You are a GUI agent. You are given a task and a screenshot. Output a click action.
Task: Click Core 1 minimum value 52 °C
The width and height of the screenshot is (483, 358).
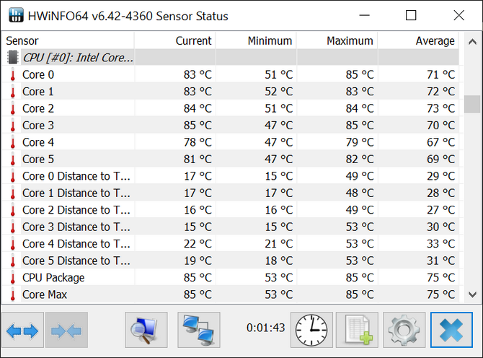[x=279, y=92]
